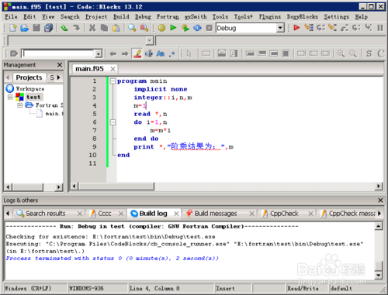Rebuild the project using the blue arrows icon

tap(197, 28)
